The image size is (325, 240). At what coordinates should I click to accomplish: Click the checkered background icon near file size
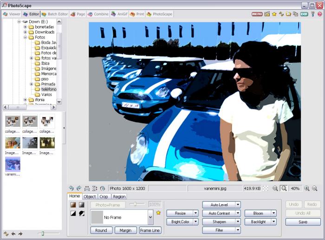point(266,188)
